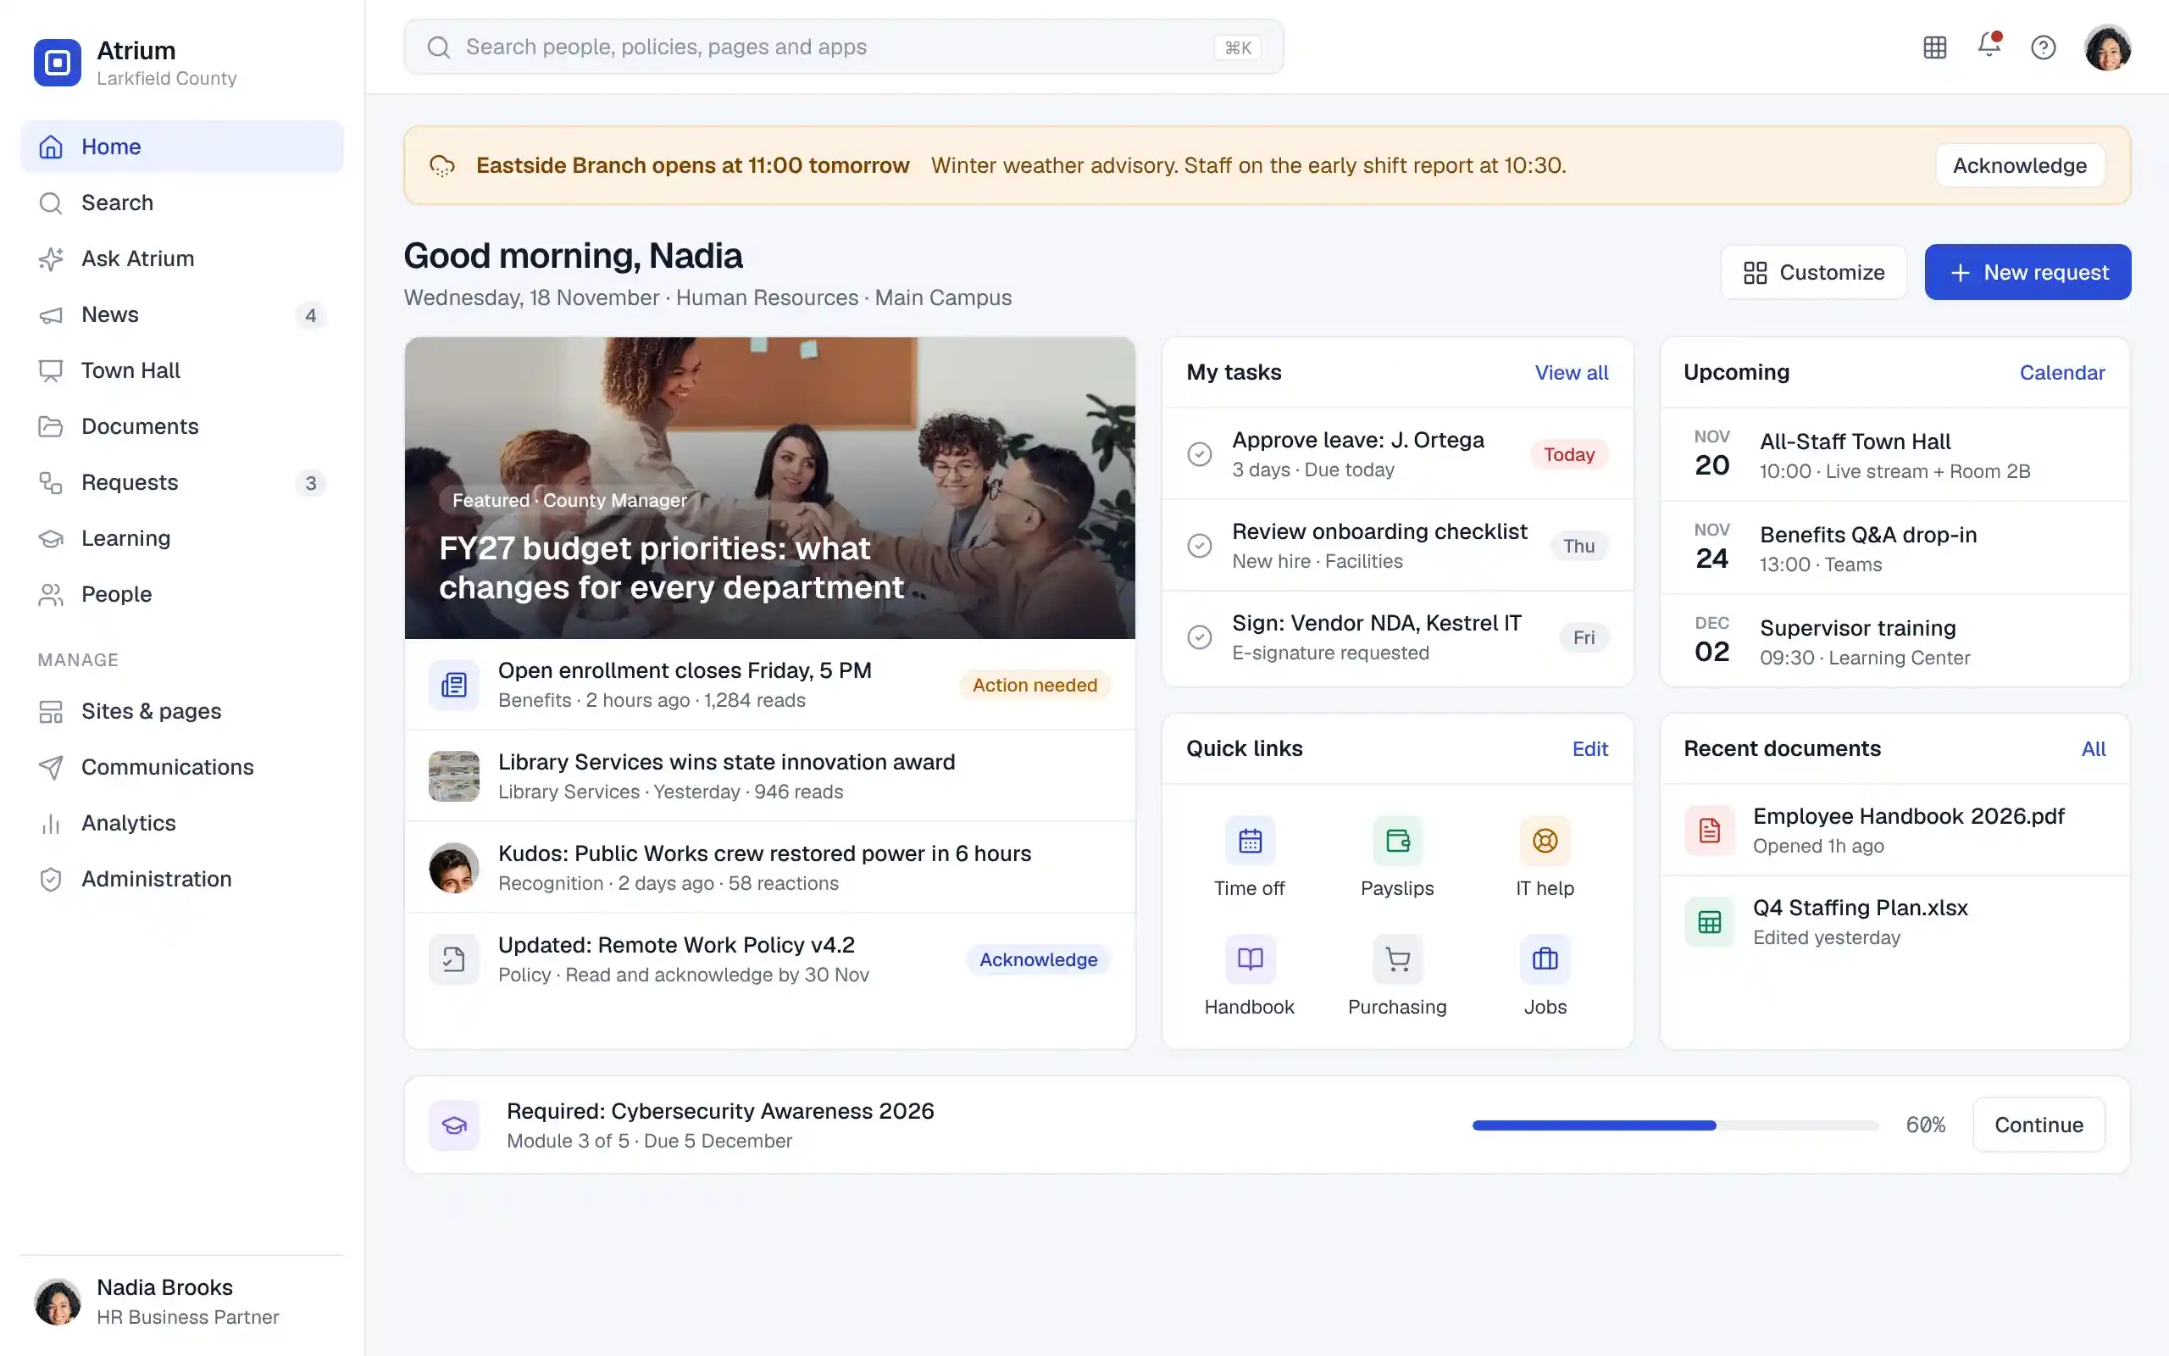Open the Time off quick link

(x=1250, y=858)
